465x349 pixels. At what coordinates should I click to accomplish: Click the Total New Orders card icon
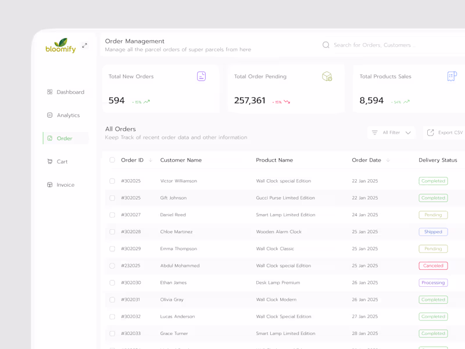(x=201, y=76)
